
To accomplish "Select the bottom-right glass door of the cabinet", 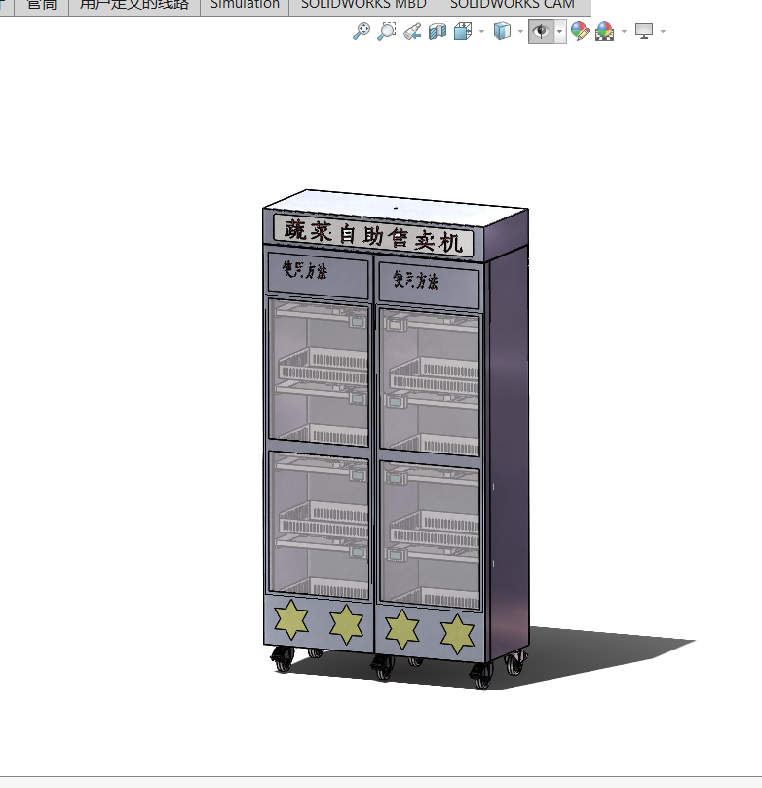I will click(430, 534).
